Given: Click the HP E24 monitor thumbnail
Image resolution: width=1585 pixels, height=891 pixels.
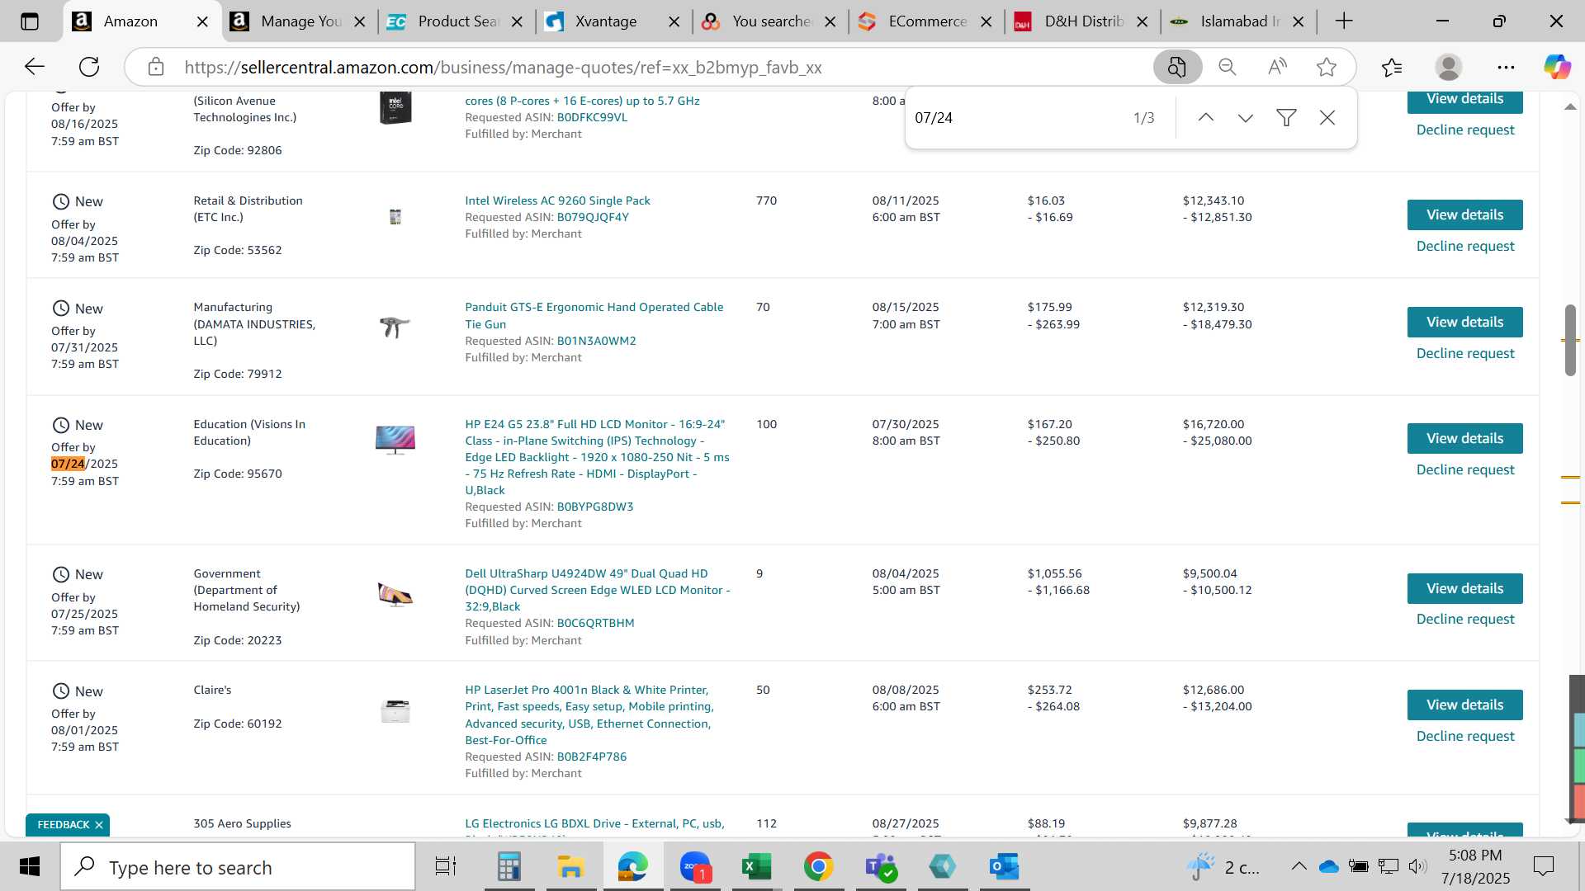Looking at the screenshot, I should point(395,440).
